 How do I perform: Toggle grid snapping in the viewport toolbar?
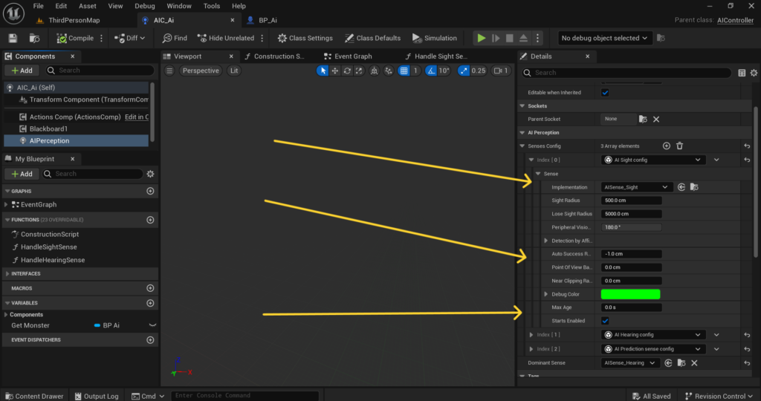point(404,71)
